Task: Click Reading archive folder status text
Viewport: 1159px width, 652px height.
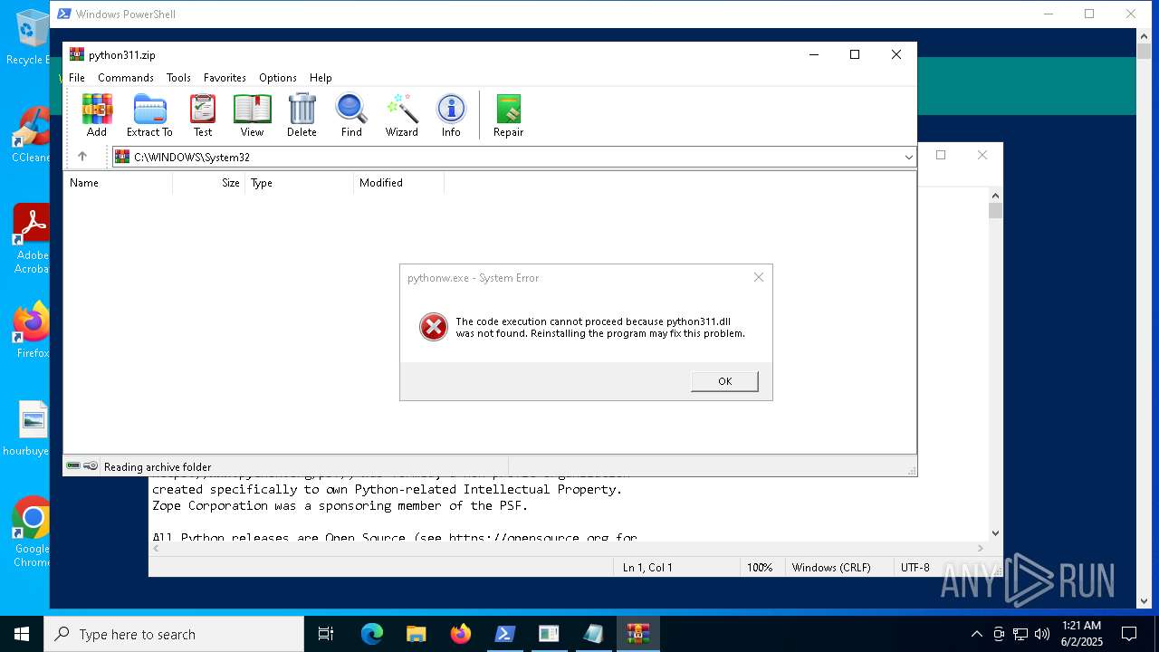Action: coord(157,467)
